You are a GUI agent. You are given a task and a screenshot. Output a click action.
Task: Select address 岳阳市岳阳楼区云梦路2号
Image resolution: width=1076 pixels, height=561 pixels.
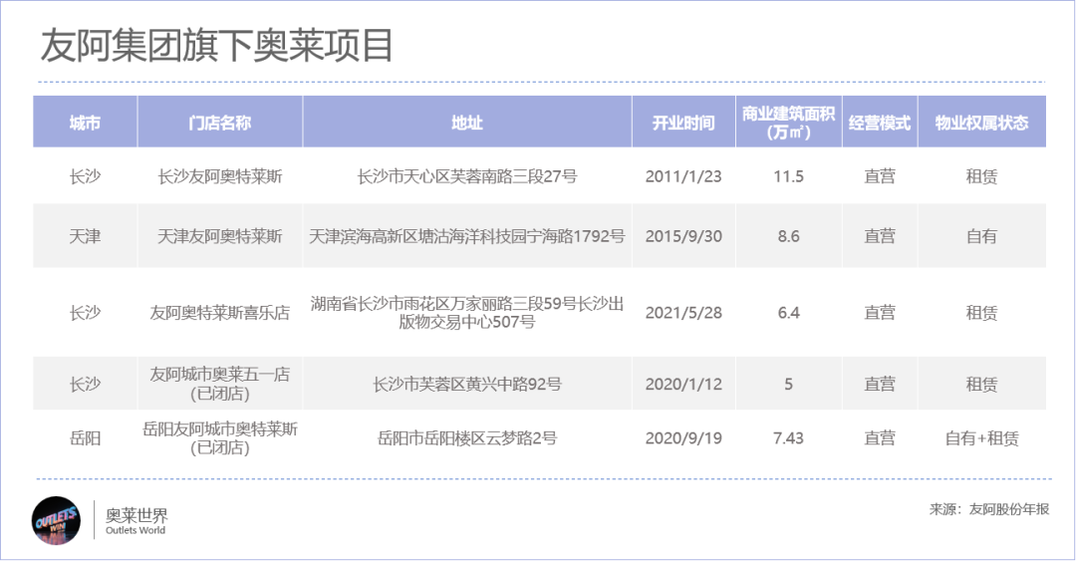[467, 438]
